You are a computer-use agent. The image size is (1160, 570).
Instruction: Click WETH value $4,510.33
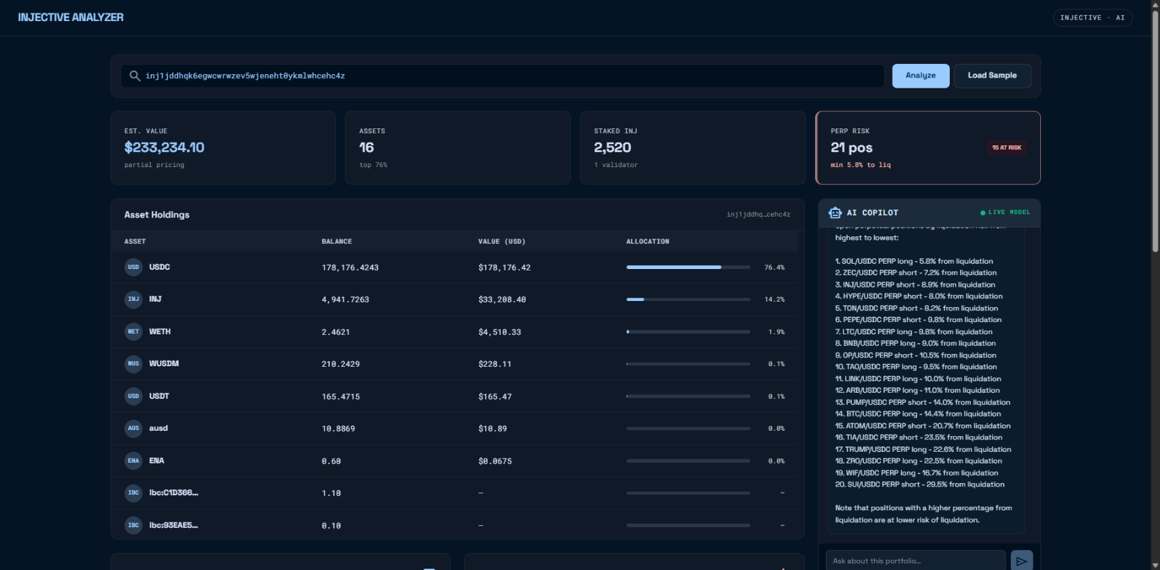click(x=500, y=332)
